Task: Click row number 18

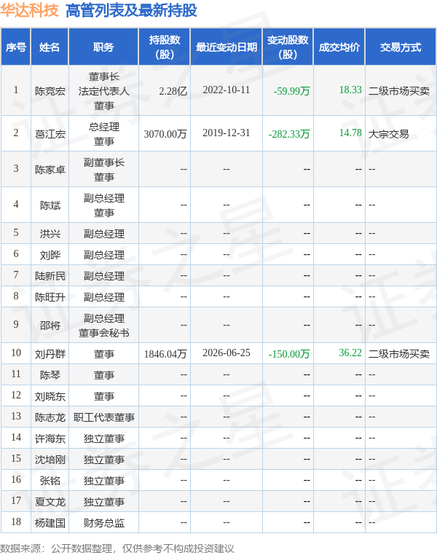Action: pyautogui.click(x=16, y=521)
